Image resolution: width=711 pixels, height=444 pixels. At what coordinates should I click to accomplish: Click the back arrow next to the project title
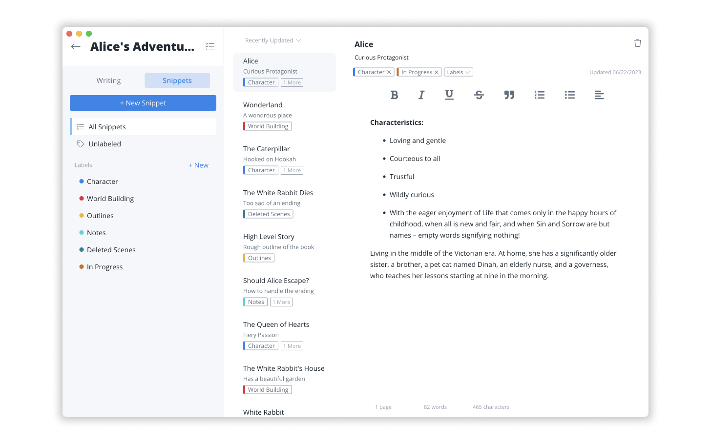click(76, 47)
